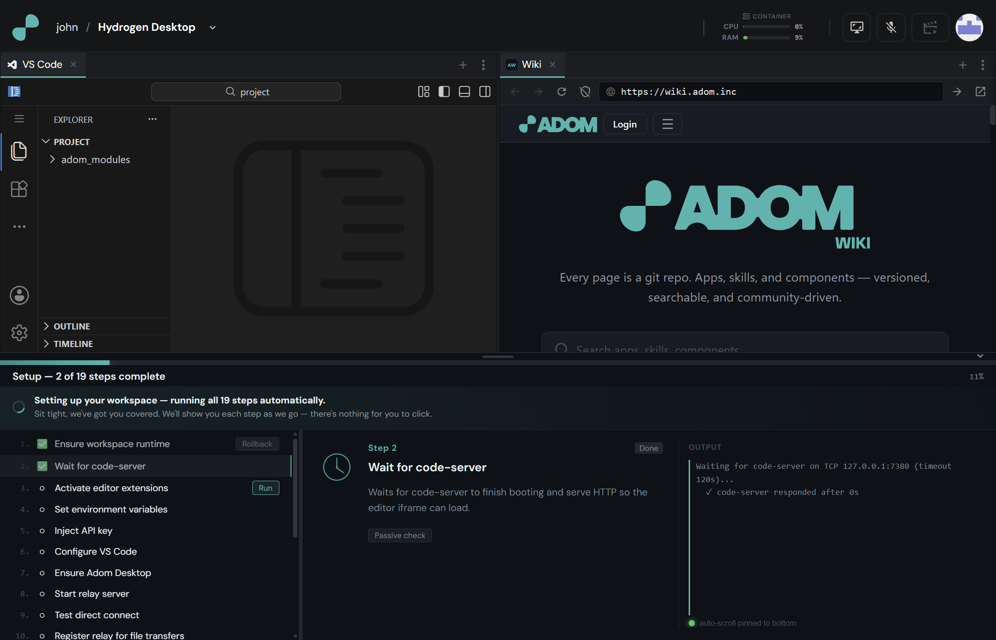Expand the TIMELINE section
This screenshot has height=640, width=996.
coord(104,344)
